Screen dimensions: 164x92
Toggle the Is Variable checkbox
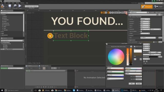pos(148,13)
